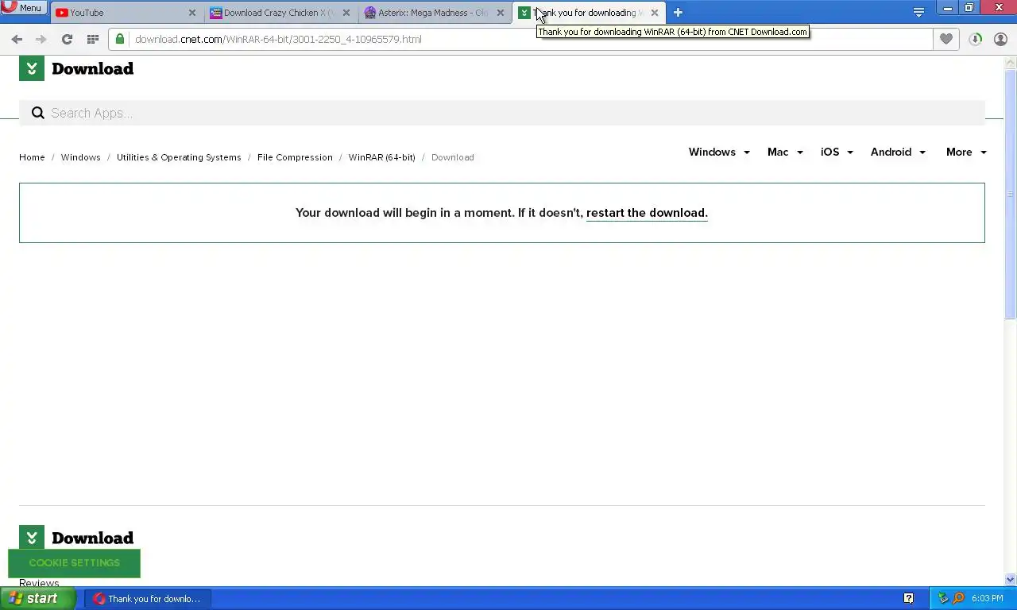Open Windows breadcrumb link
The image size is (1017, 610).
click(81, 157)
